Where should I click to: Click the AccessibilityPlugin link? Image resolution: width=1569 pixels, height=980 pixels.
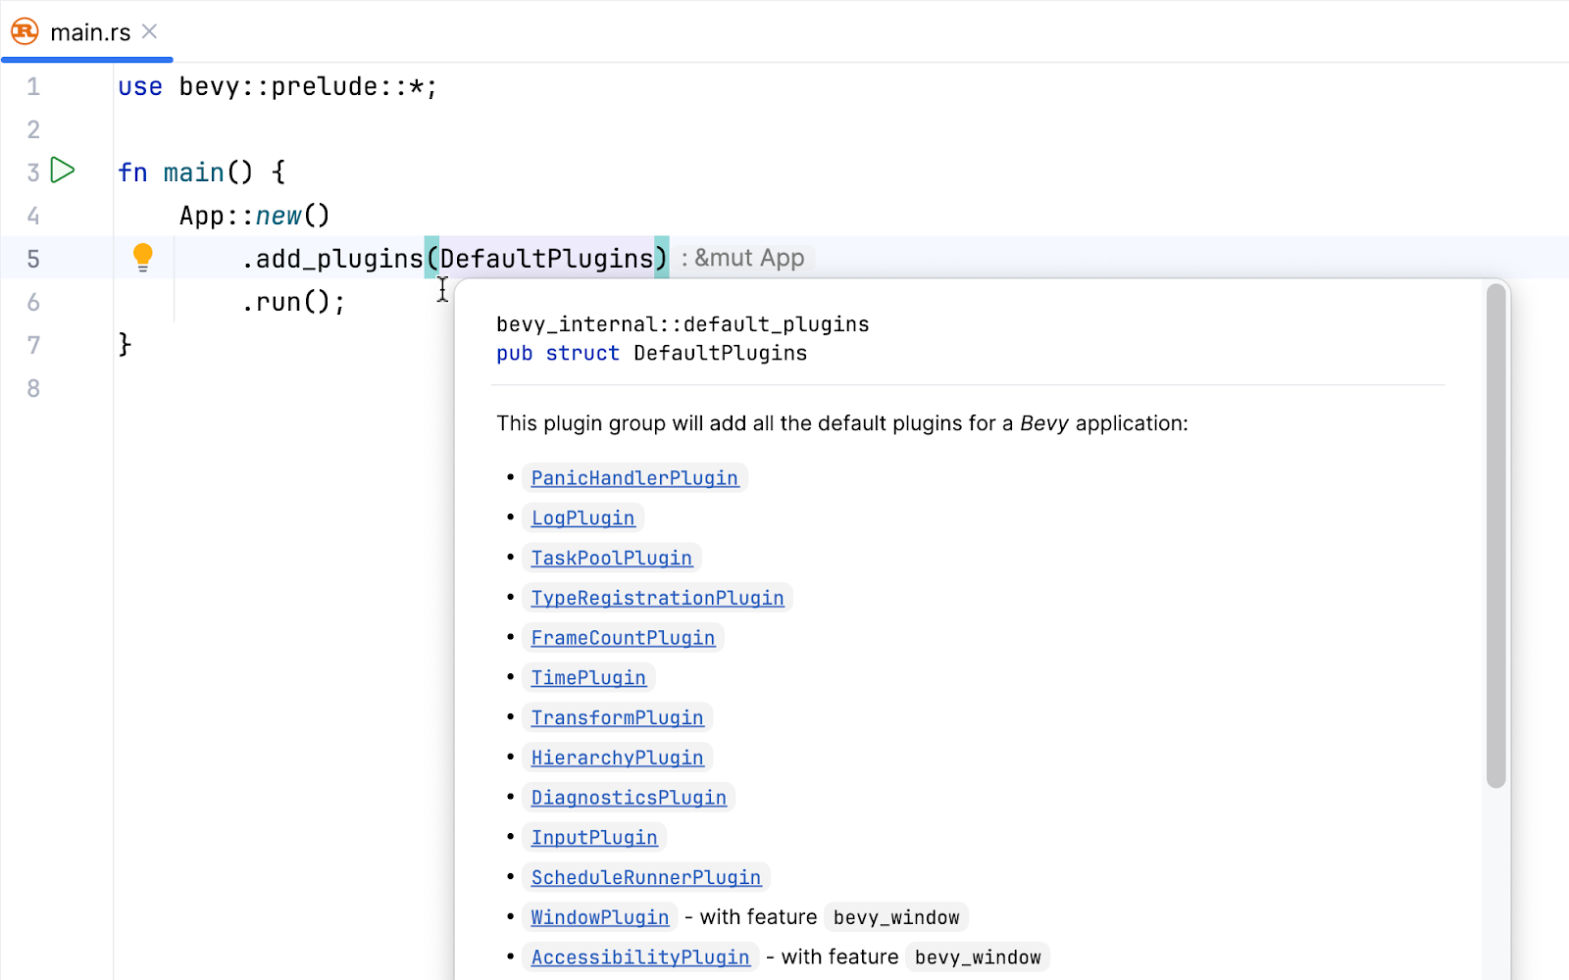pyautogui.click(x=640, y=957)
